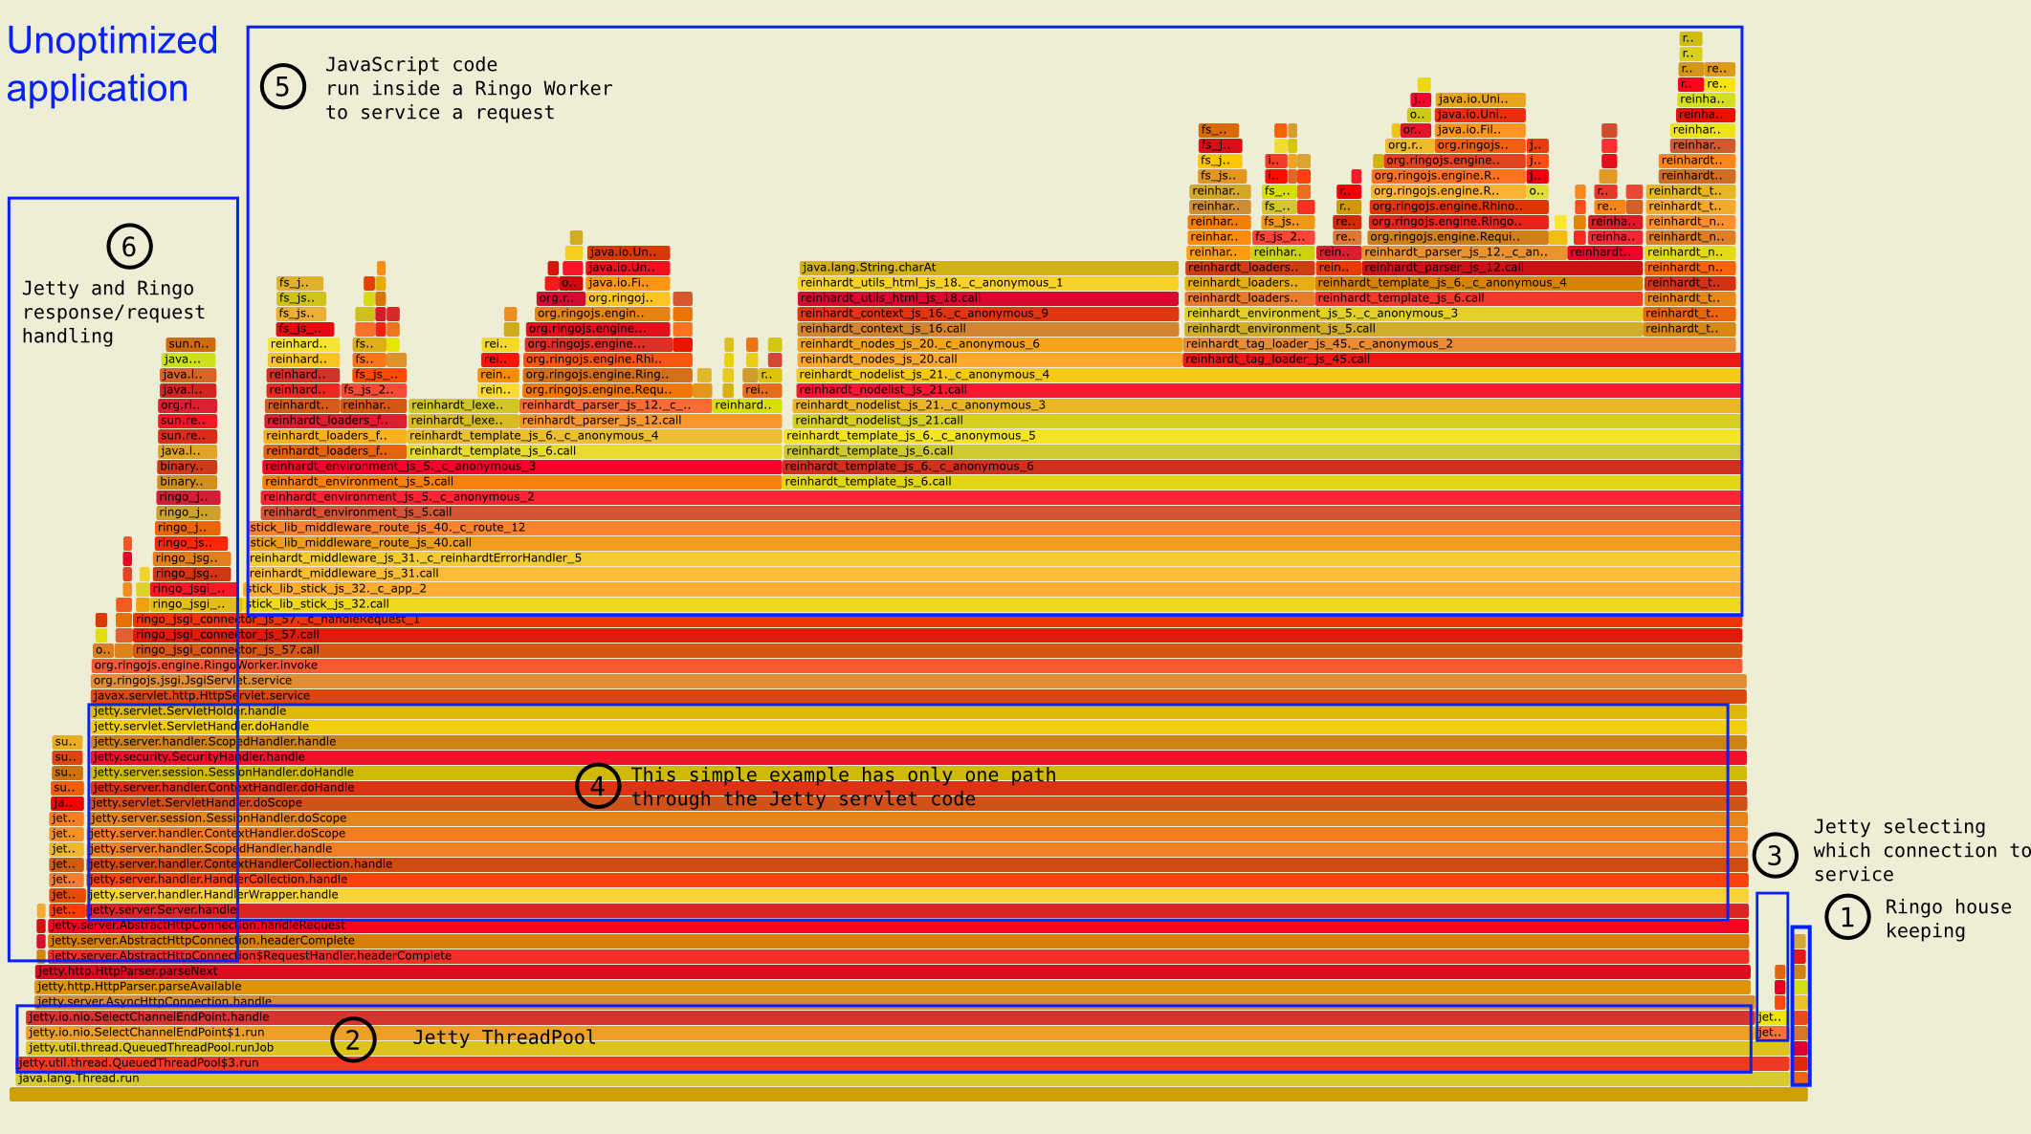Select the reinhardt_context_js_16.call frame
This screenshot has width=2031, height=1134.
tap(988, 329)
